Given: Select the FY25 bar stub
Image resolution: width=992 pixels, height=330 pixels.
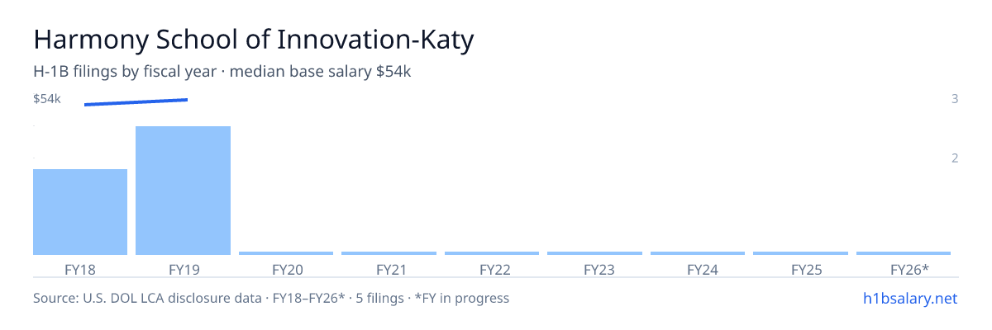Looking at the screenshot, I should [800, 253].
